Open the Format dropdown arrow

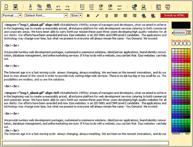tap(20, 15)
